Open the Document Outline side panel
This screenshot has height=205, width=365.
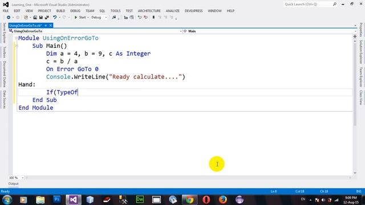[x=4, y=74]
